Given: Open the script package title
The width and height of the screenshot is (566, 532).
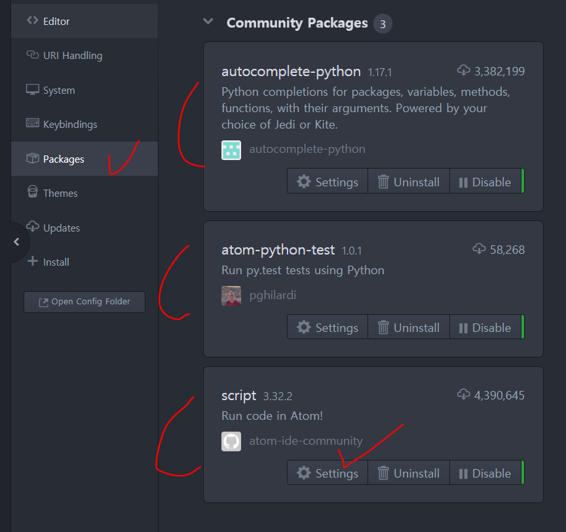Looking at the screenshot, I should [238, 396].
